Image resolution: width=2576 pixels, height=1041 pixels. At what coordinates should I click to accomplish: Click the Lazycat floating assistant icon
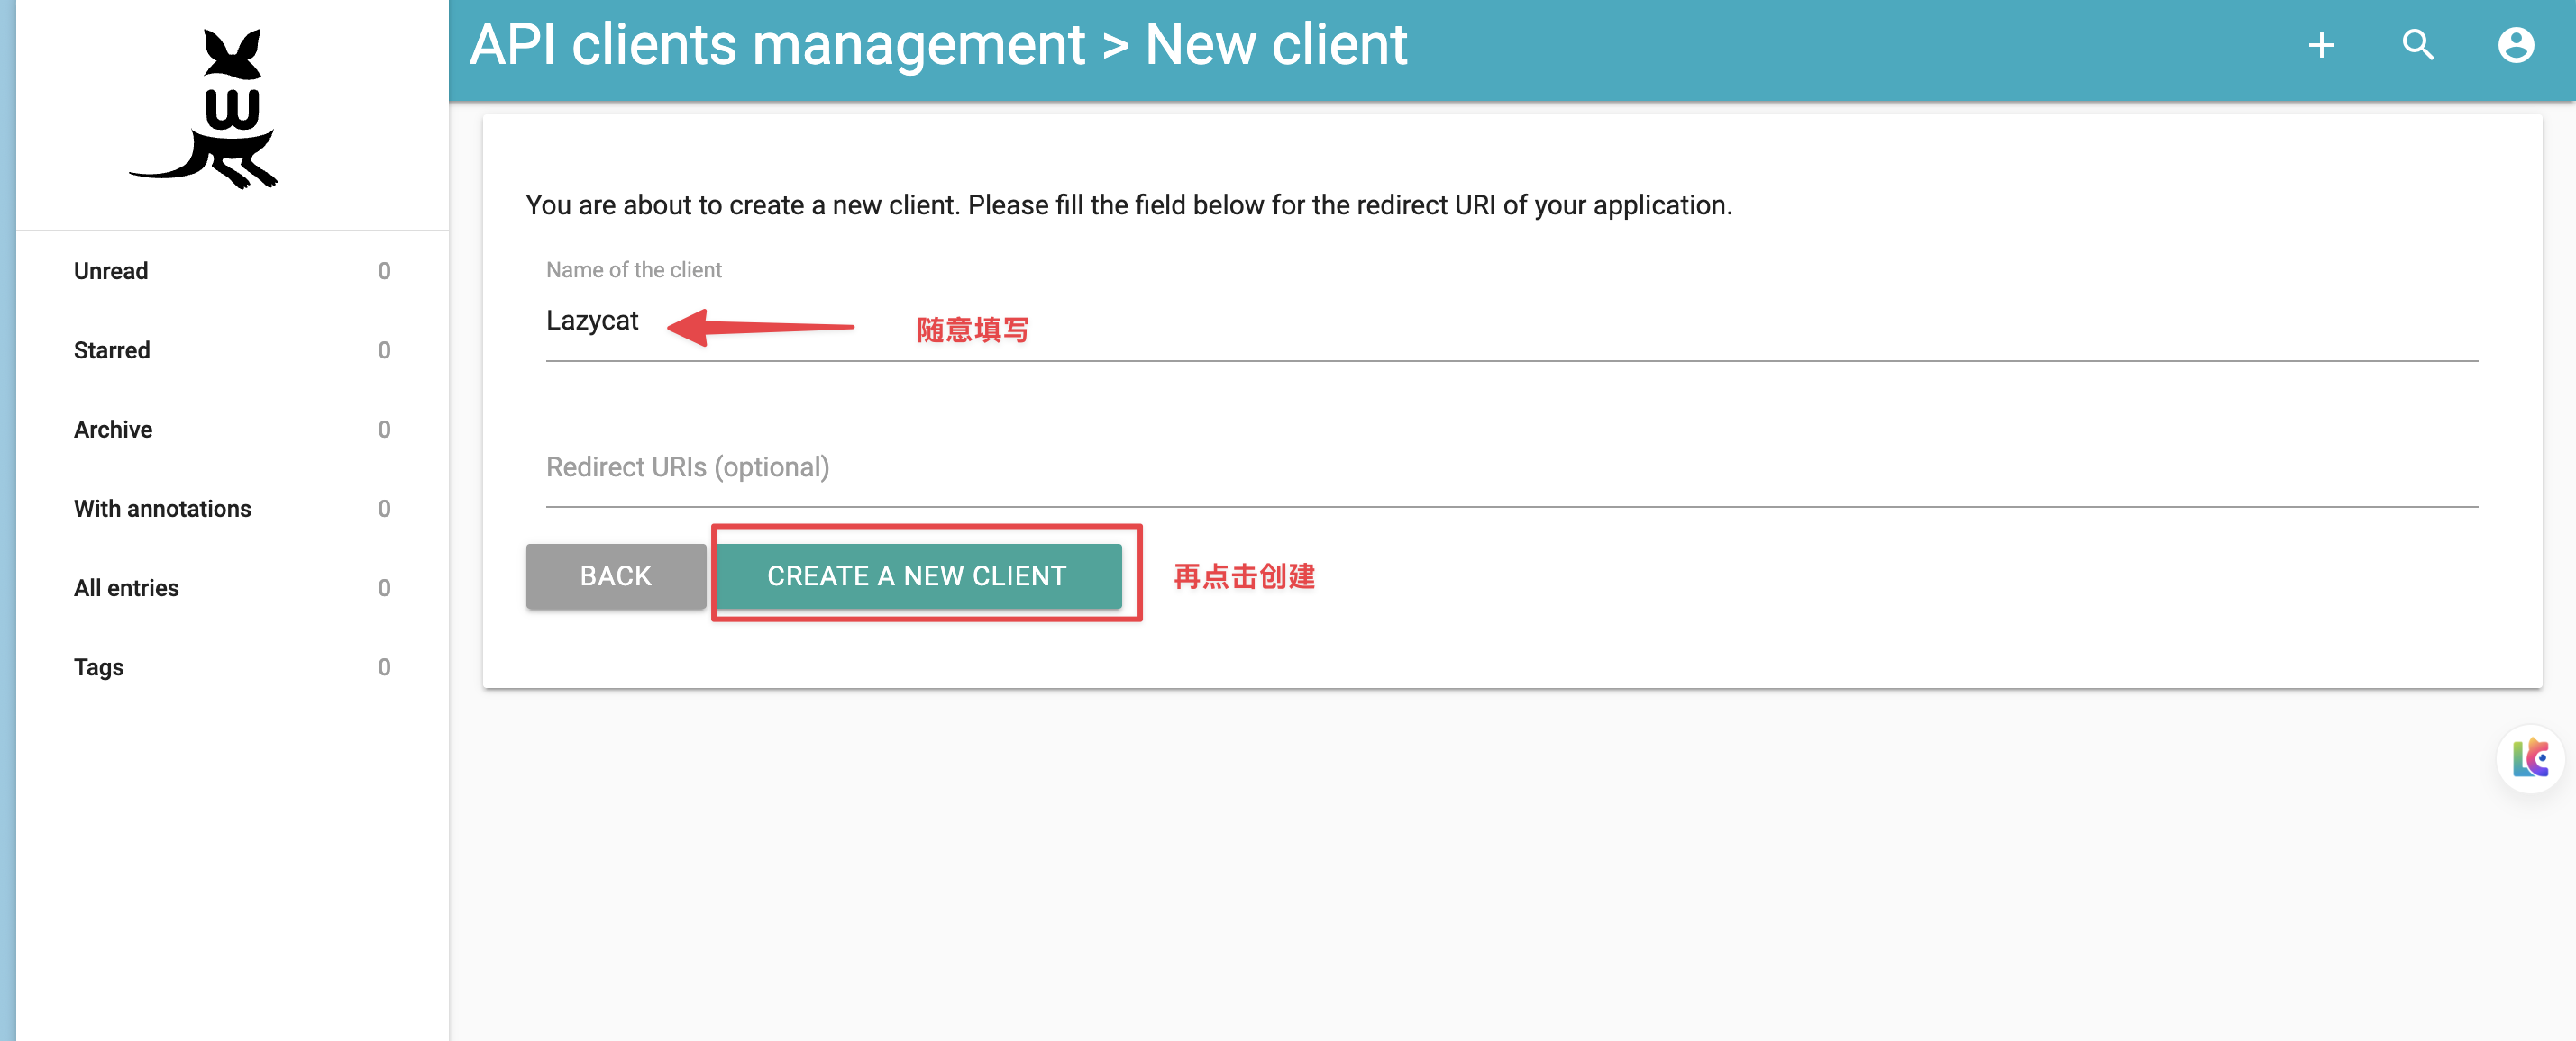[x=2530, y=758]
